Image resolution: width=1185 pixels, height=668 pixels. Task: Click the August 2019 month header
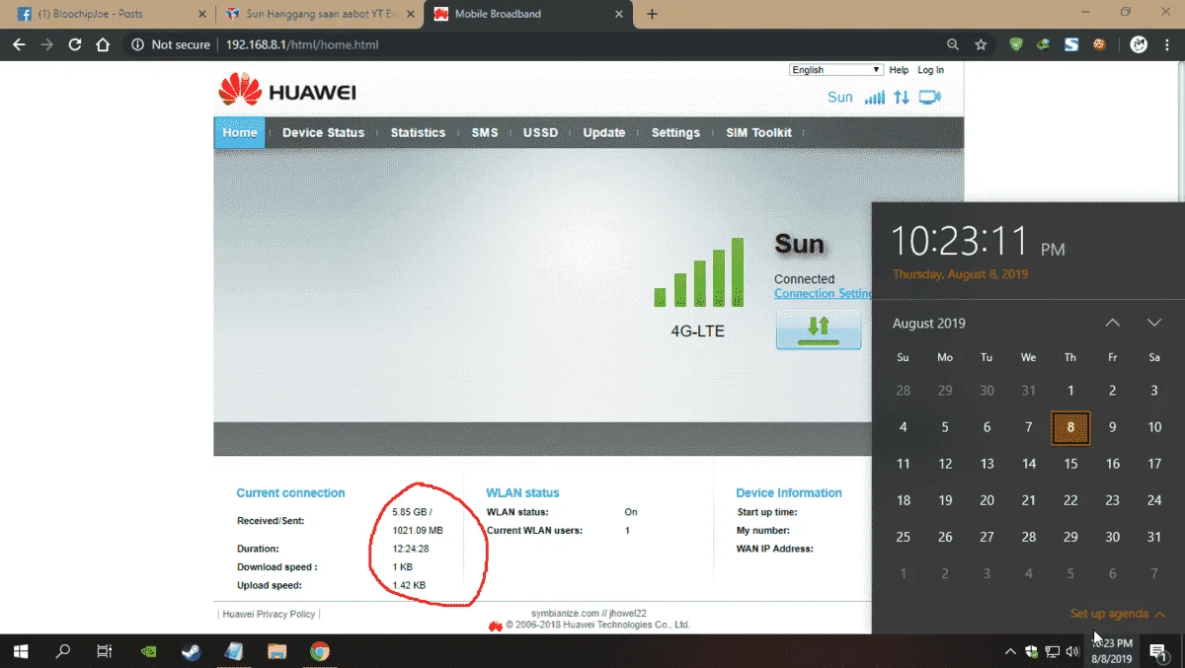pyautogui.click(x=929, y=323)
